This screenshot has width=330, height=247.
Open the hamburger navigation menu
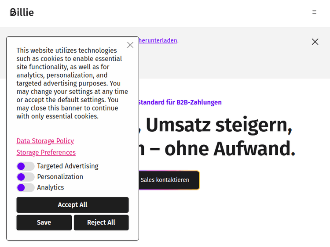pyautogui.click(x=314, y=12)
